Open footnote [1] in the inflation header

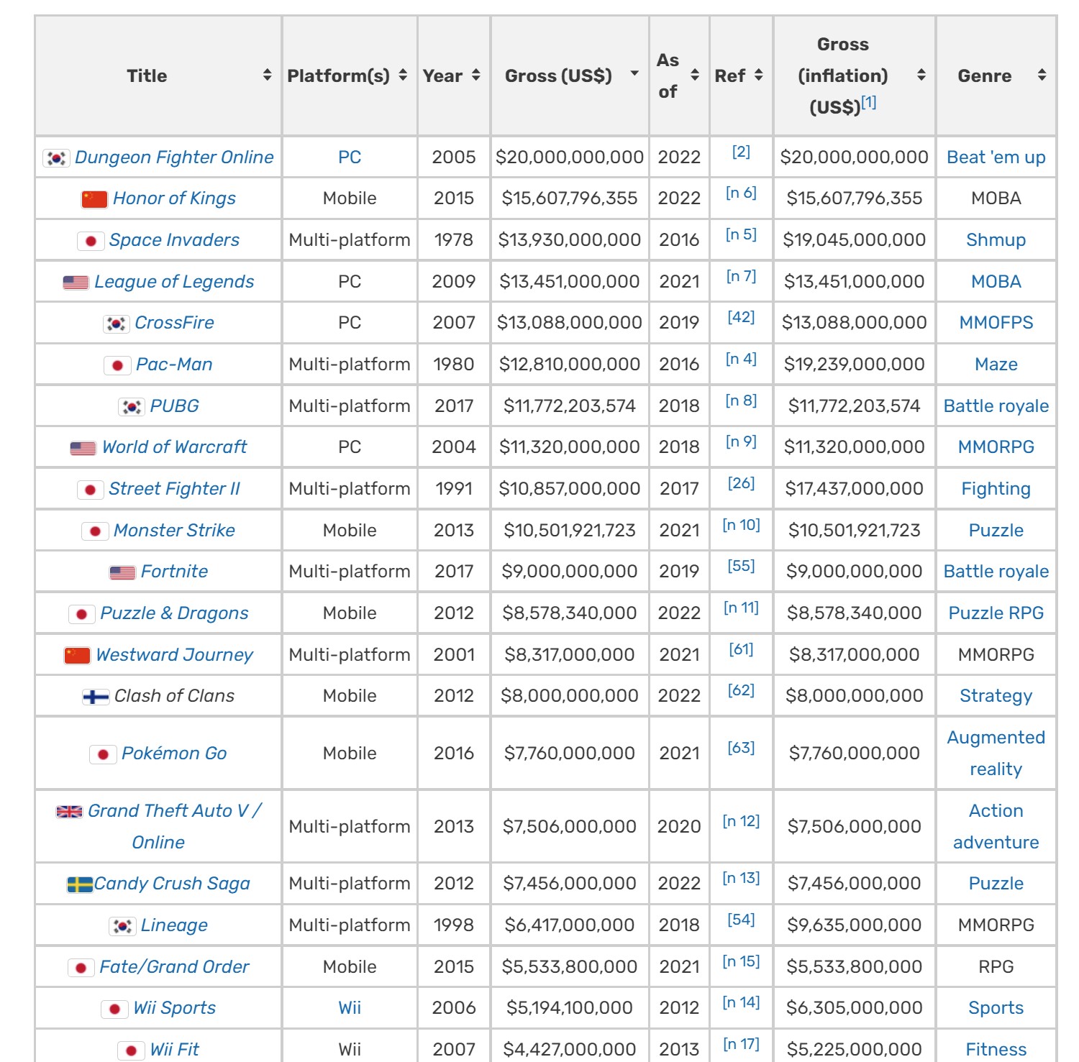(869, 102)
